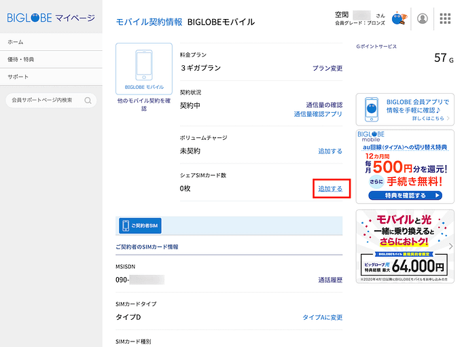This screenshot has height=347, width=462.
Task: Open the 通信量の確認 link
Action: coord(324,105)
